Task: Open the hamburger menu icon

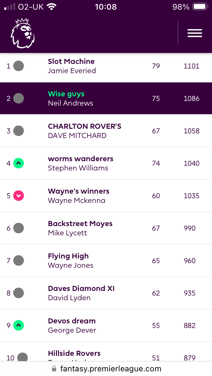Action: [x=195, y=33]
